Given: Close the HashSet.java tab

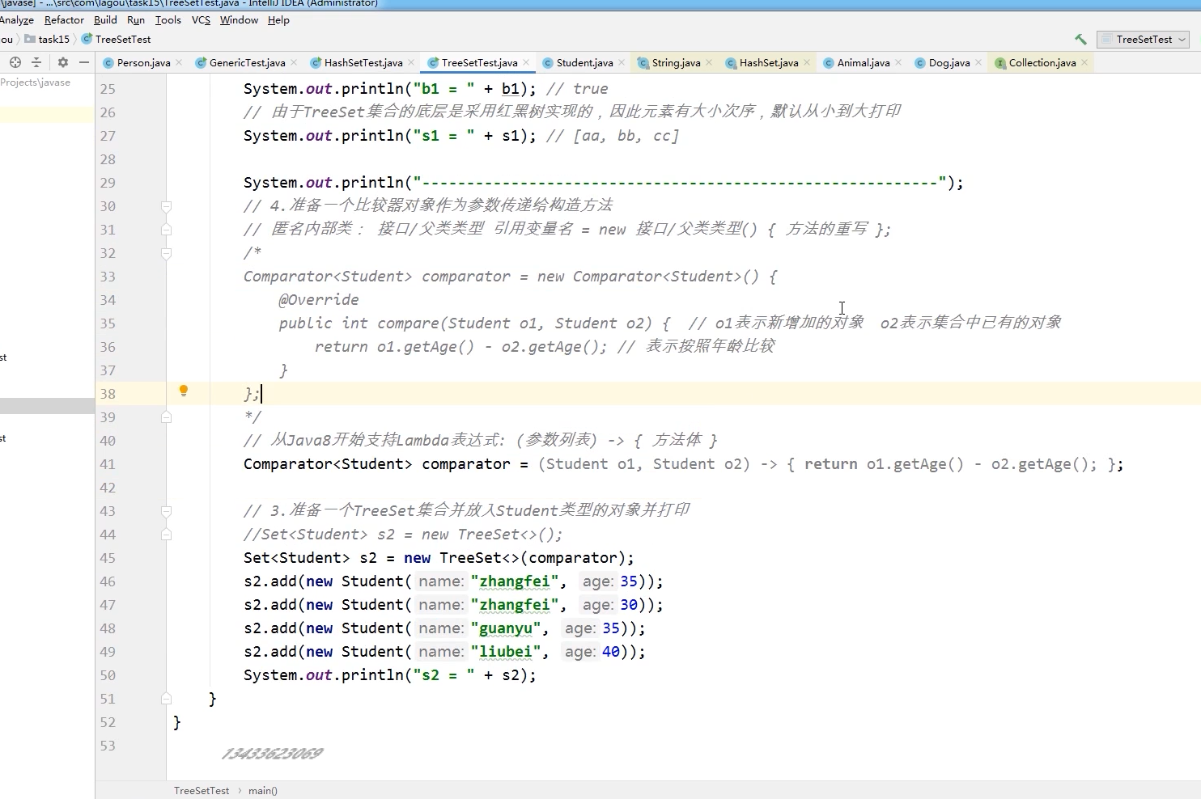Looking at the screenshot, I should click(807, 62).
